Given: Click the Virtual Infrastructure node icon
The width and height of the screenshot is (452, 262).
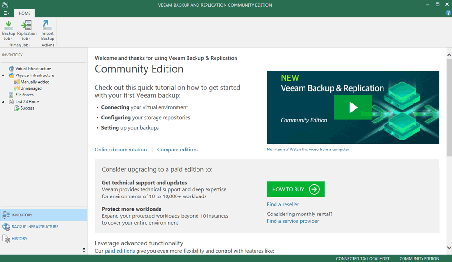Looking at the screenshot, I should pos(11,69).
